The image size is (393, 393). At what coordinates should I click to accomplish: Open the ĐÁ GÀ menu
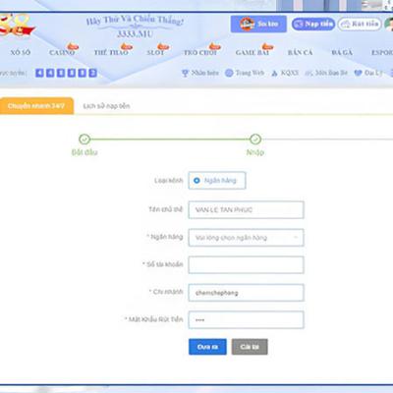point(342,52)
